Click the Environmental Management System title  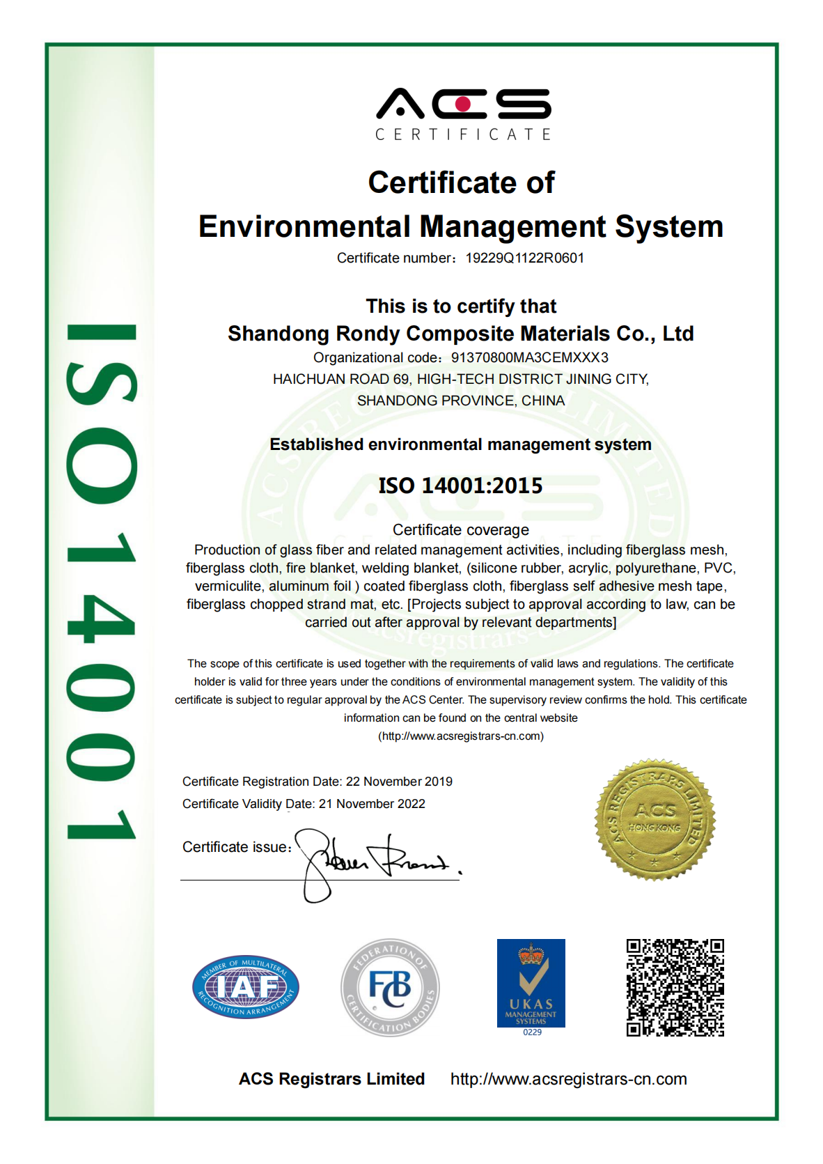pyautogui.click(x=461, y=227)
